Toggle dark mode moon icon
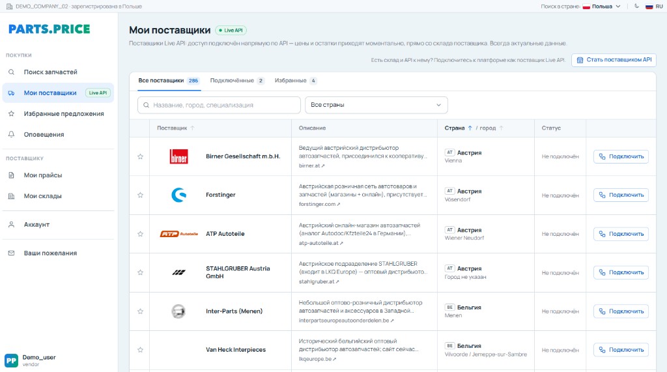Viewport: 667px width, 372px height. (636, 7)
